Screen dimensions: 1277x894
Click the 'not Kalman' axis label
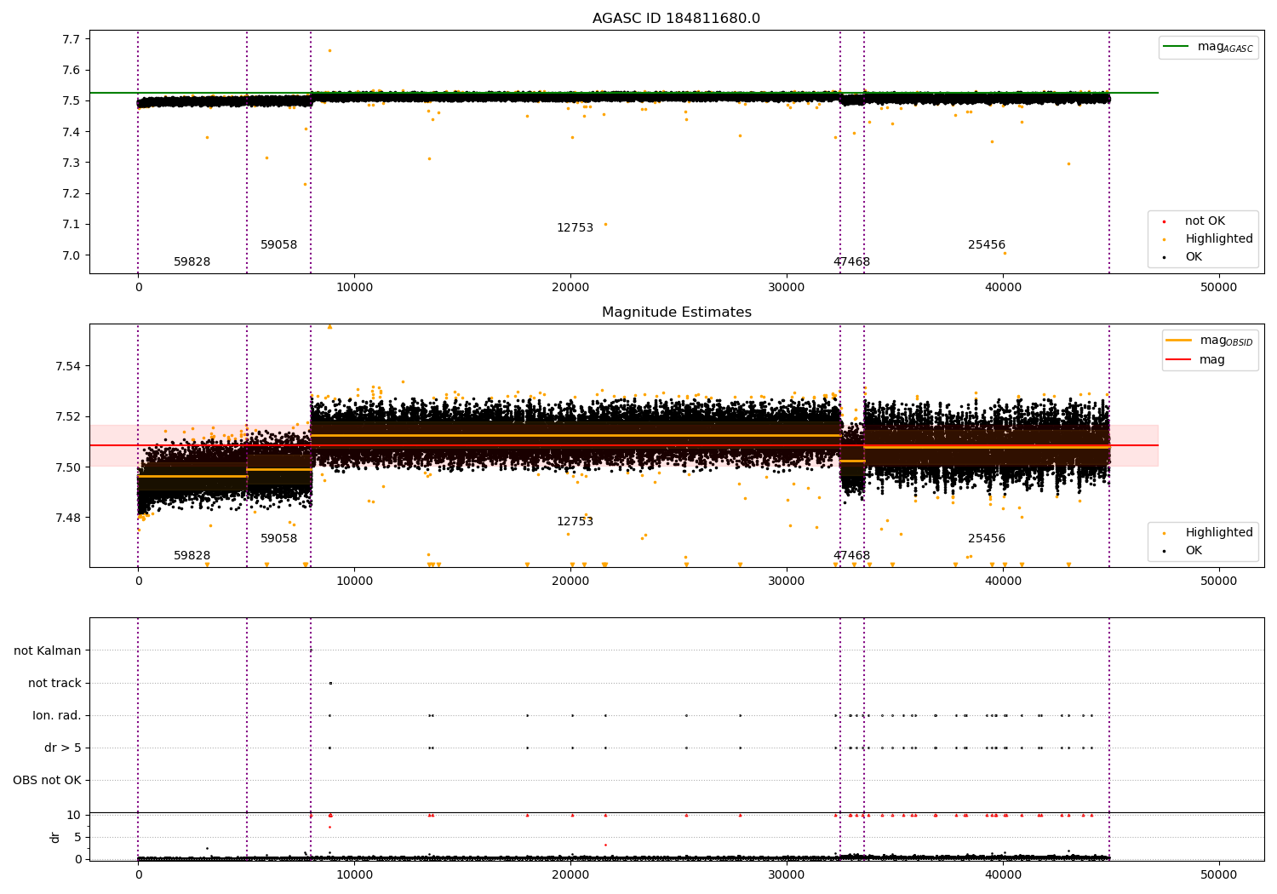coord(48,650)
